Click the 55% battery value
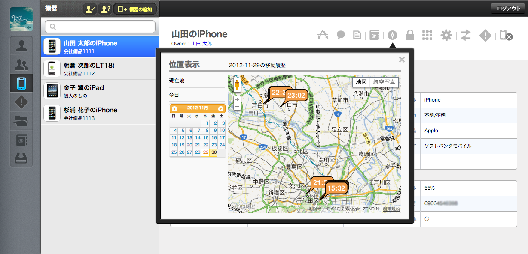Screen dimensions: 528x254 (x=430, y=188)
